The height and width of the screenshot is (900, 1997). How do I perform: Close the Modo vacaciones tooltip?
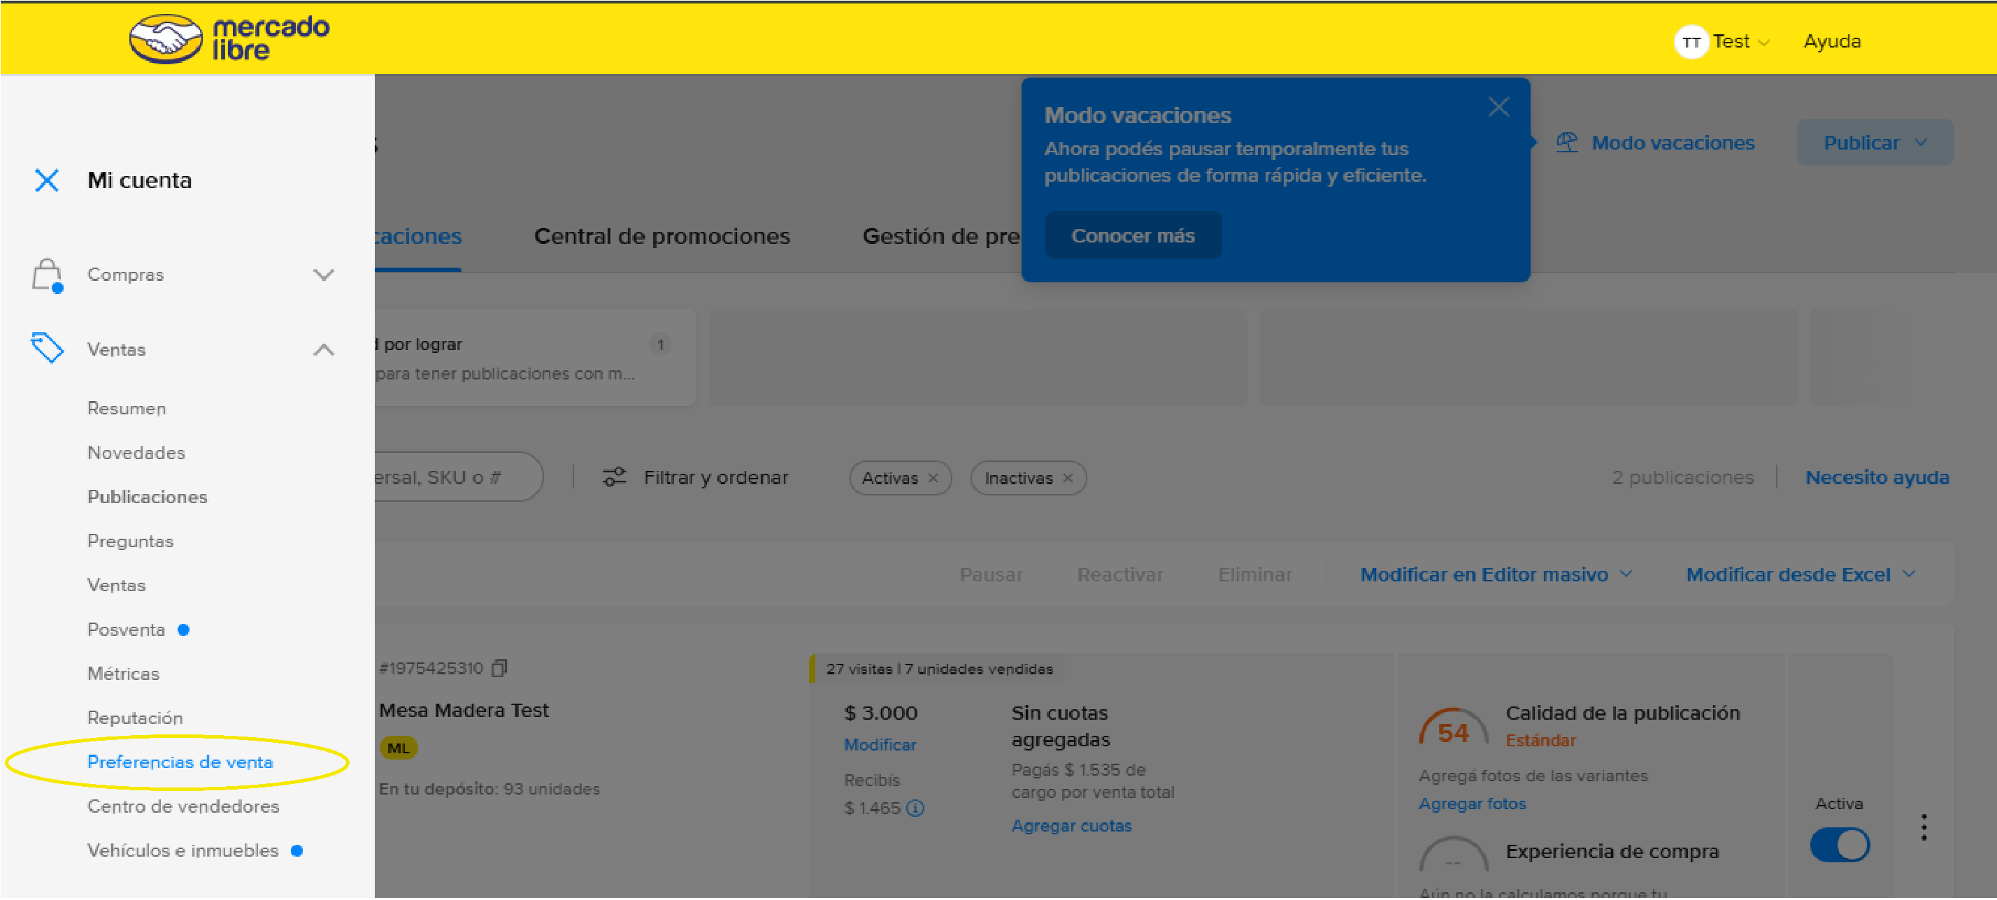[x=1498, y=107]
